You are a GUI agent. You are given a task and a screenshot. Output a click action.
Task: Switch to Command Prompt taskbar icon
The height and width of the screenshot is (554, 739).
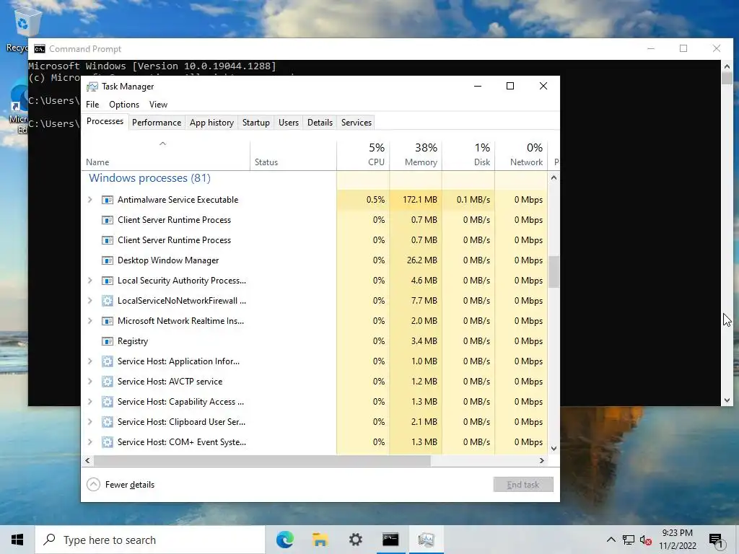(390, 540)
